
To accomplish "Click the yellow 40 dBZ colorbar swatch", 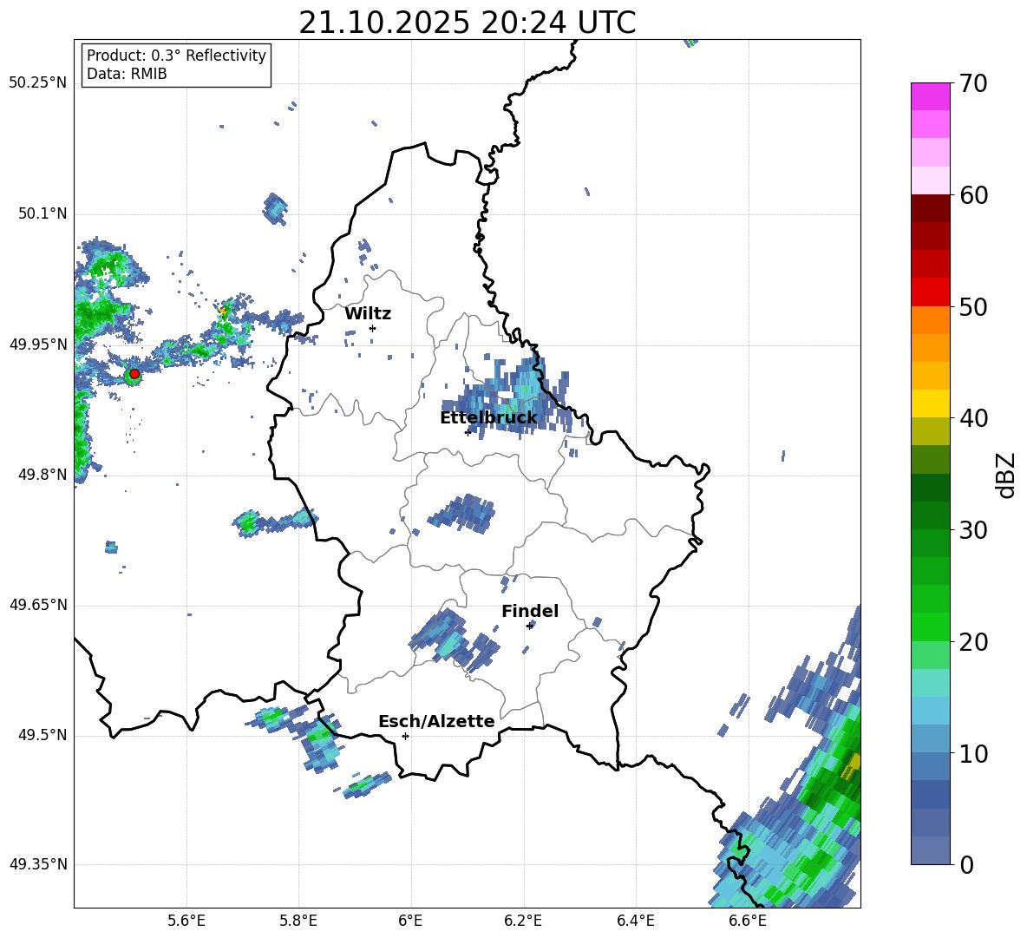I will 930,403.
